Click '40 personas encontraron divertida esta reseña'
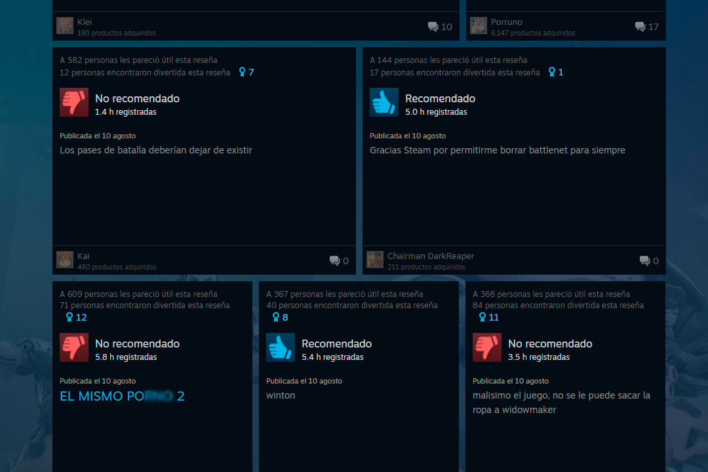The width and height of the screenshot is (708, 472). click(x=352, y=305)
